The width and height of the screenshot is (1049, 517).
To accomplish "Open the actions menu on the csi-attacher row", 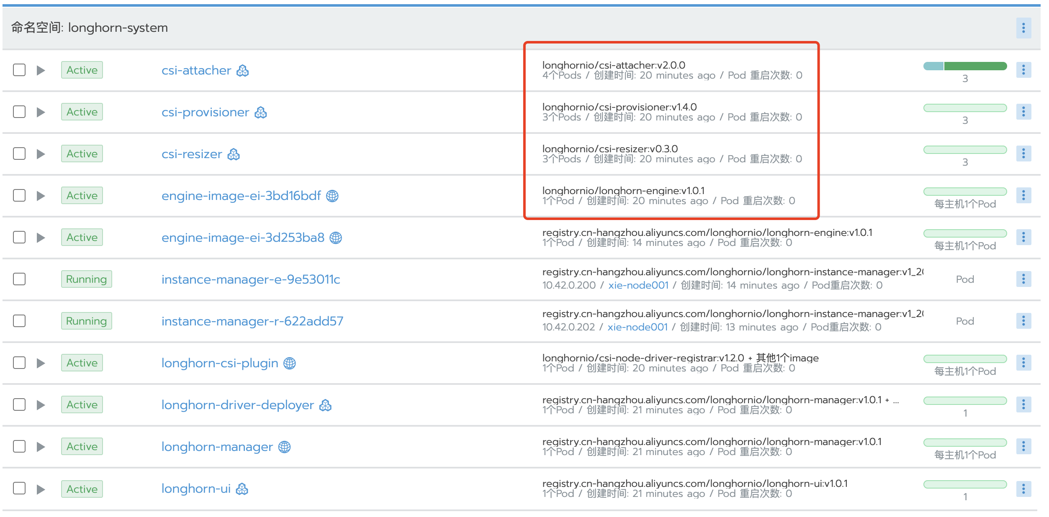I will tap(1024, 70).
